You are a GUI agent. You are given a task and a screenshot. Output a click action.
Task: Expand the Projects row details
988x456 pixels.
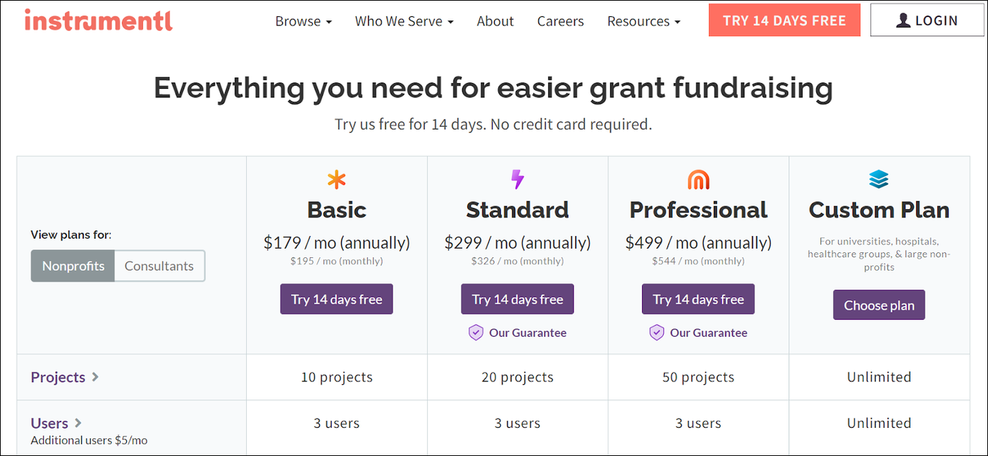[65, 377]
